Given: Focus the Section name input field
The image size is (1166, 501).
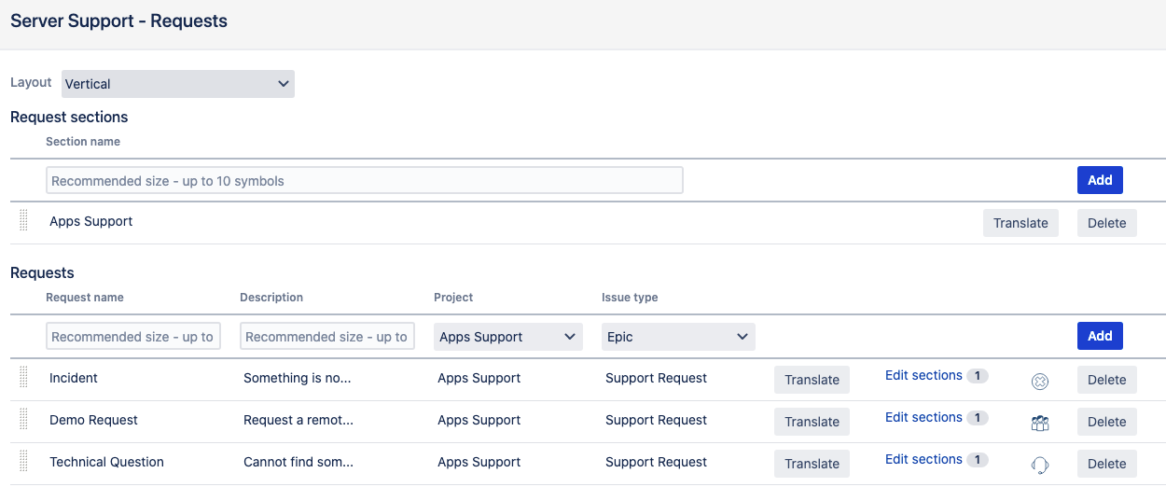Looking at the screenshot, I should pyautogui.click(x=364, y=180).
